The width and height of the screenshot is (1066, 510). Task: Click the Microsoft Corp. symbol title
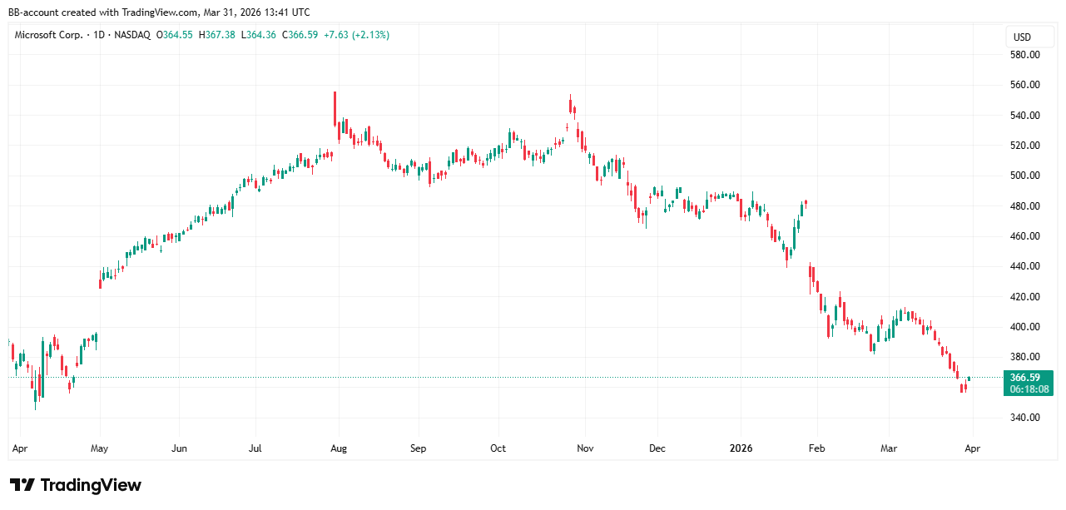point(48,35)
